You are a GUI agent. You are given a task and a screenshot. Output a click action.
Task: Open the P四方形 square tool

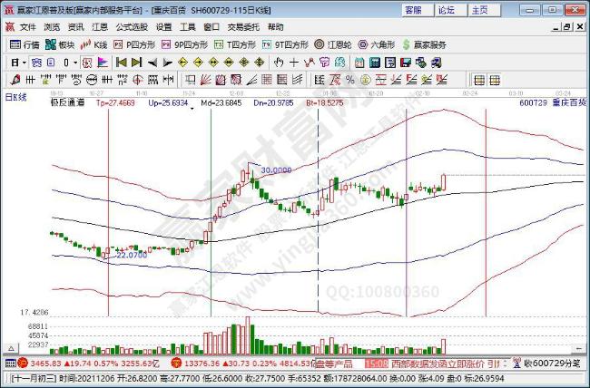134,44
